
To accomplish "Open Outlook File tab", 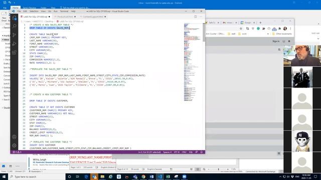I will pos(5,8).
